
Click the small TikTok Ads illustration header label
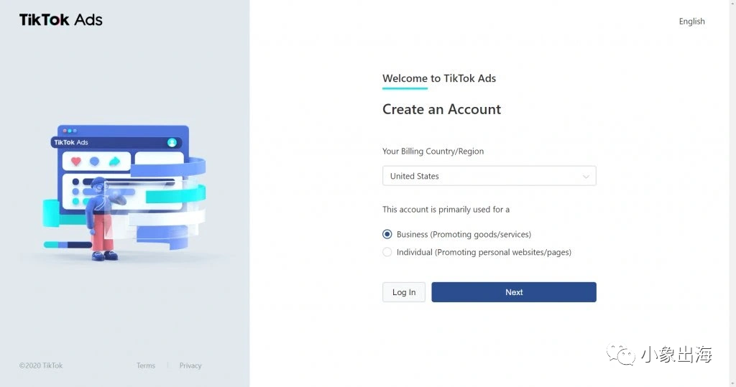coord(71,142)
